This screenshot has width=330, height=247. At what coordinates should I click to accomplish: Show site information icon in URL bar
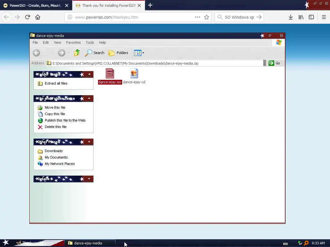coord(70,17)
